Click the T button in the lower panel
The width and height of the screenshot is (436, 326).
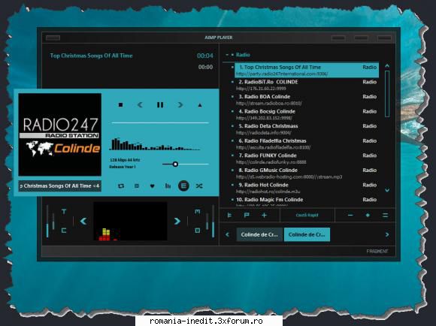[64, 212]
